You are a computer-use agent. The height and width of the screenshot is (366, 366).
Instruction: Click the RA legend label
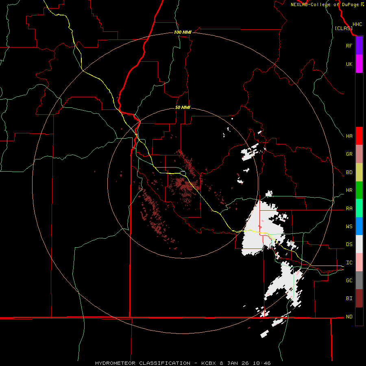coord(349,209)
